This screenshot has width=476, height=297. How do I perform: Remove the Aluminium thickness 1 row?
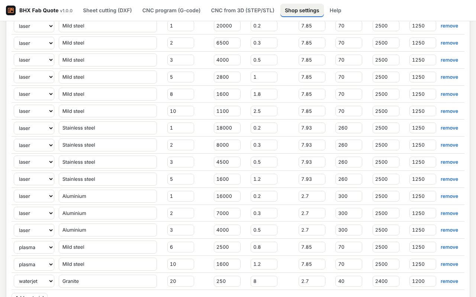tap(449, 196)
